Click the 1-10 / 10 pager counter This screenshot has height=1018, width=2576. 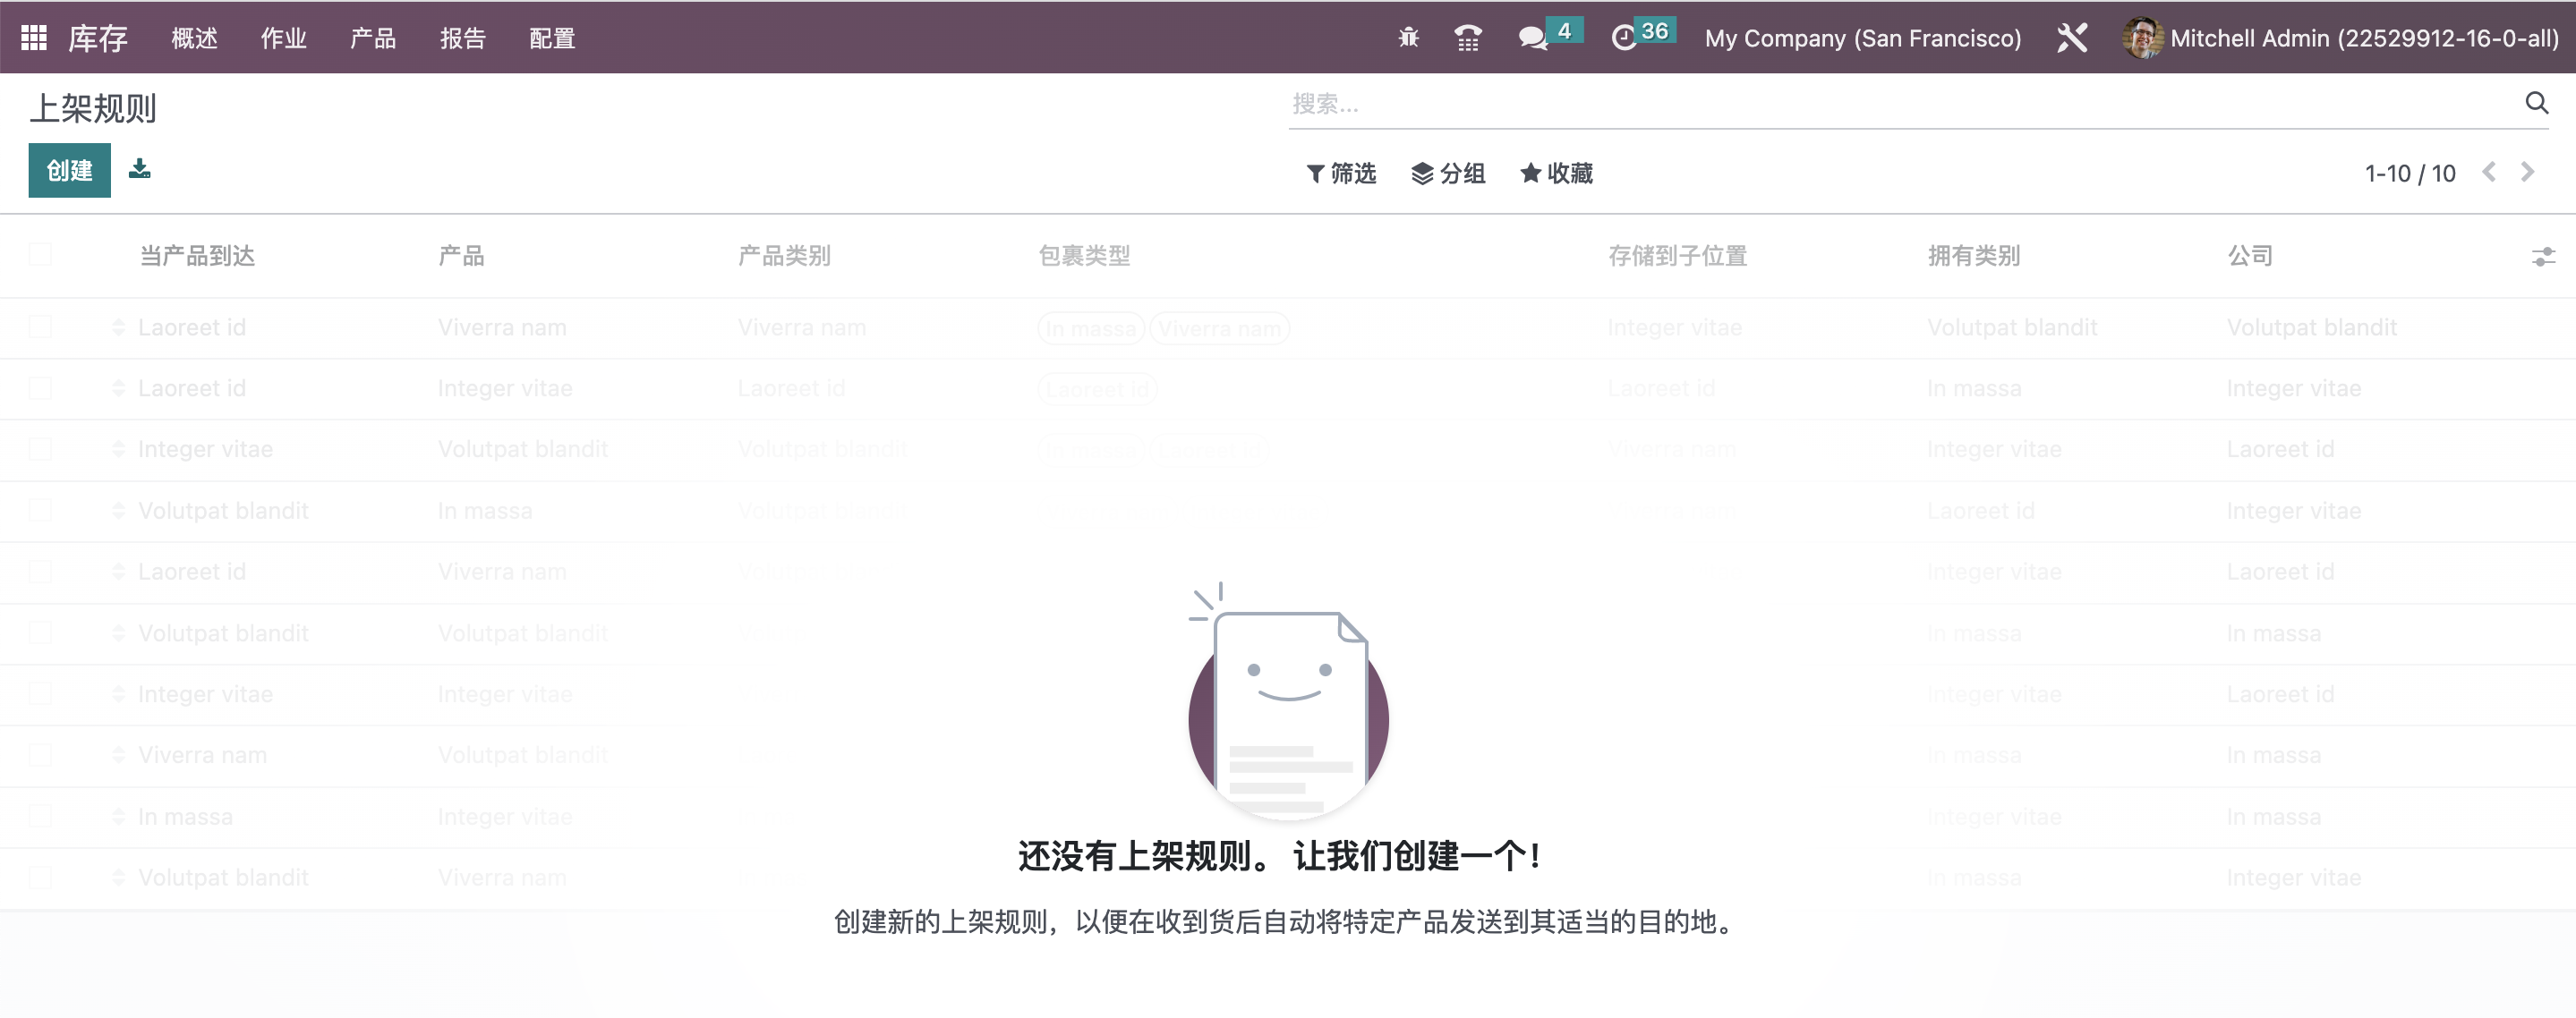click(2410, 174)
